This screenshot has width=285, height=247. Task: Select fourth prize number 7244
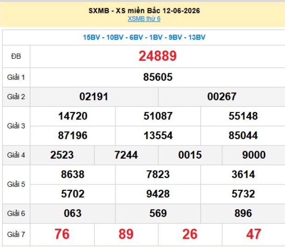pos(126,155)
